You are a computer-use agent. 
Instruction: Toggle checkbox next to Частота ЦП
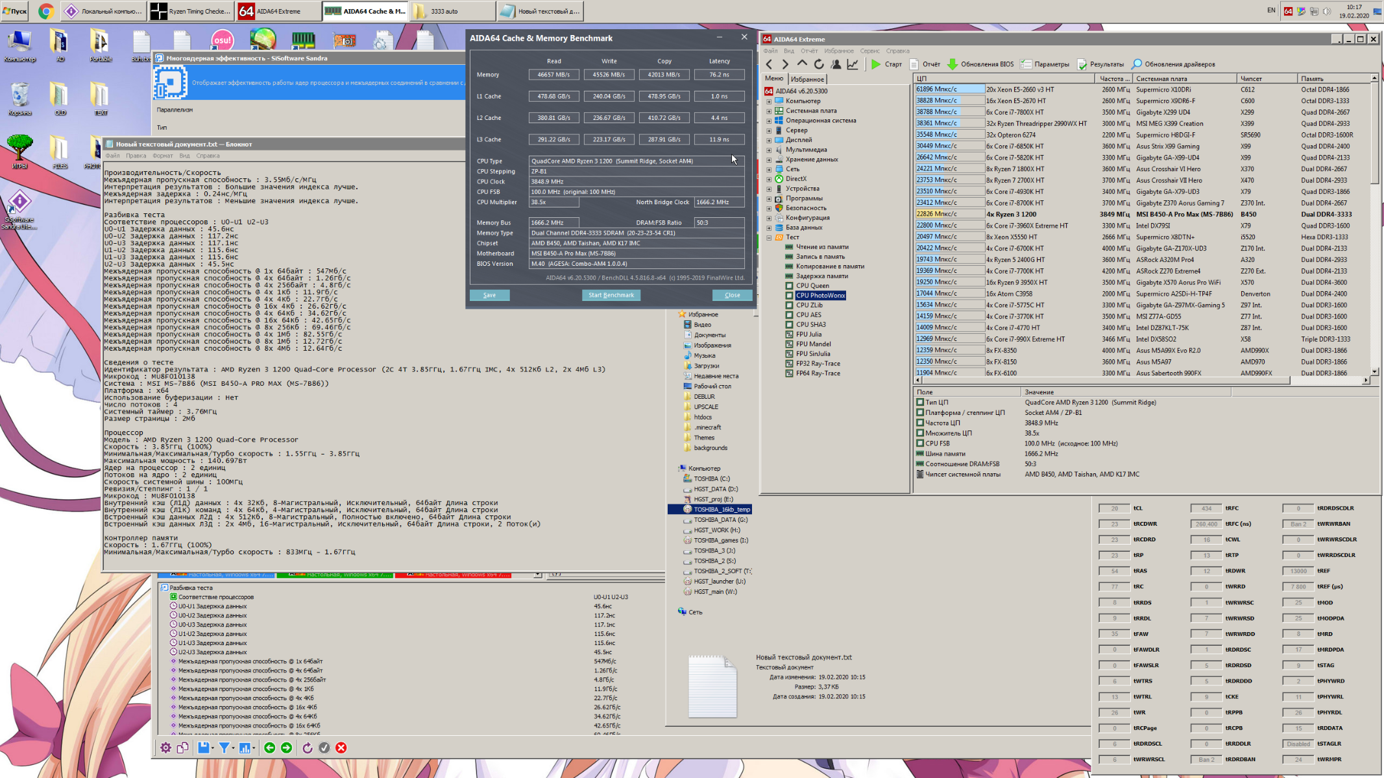point(919,423)
